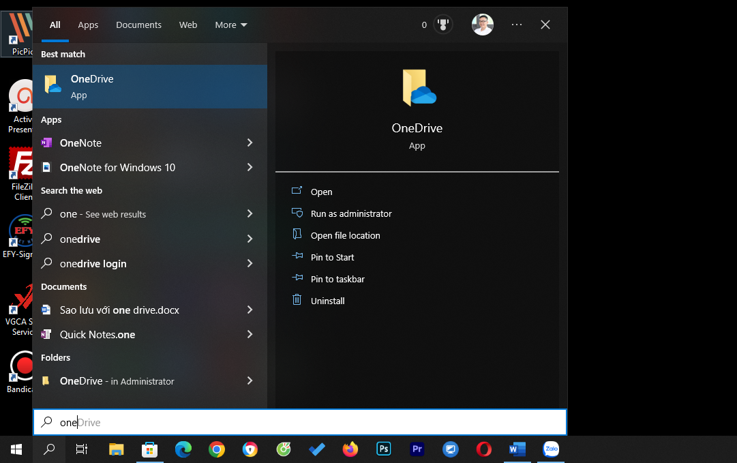The height and width of the screenshot is (463, 737).
Task: Open the OneDrive best match result
Action: click(149, 87)
